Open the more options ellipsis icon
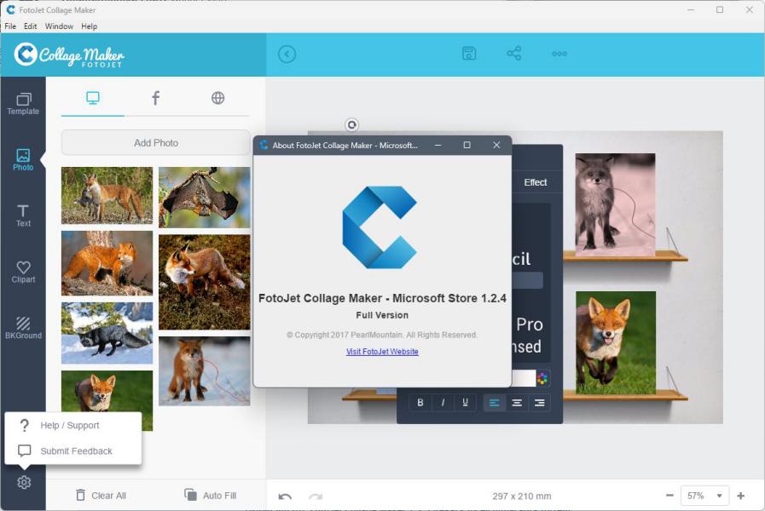765x511 pixels. 559,54
